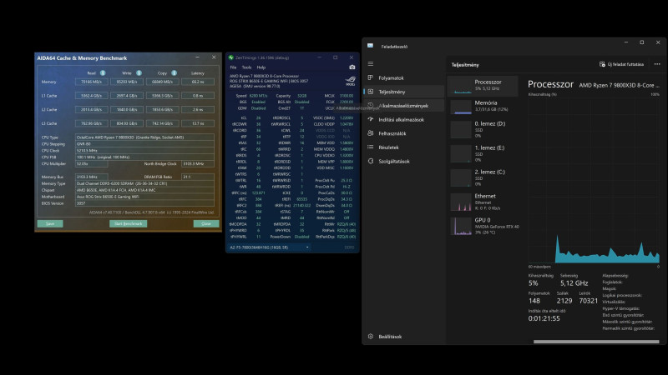Viewport: 668px width, 375px height.
Task: Minimize the AIDA64 benchmark window
Action: pos(197,57)
